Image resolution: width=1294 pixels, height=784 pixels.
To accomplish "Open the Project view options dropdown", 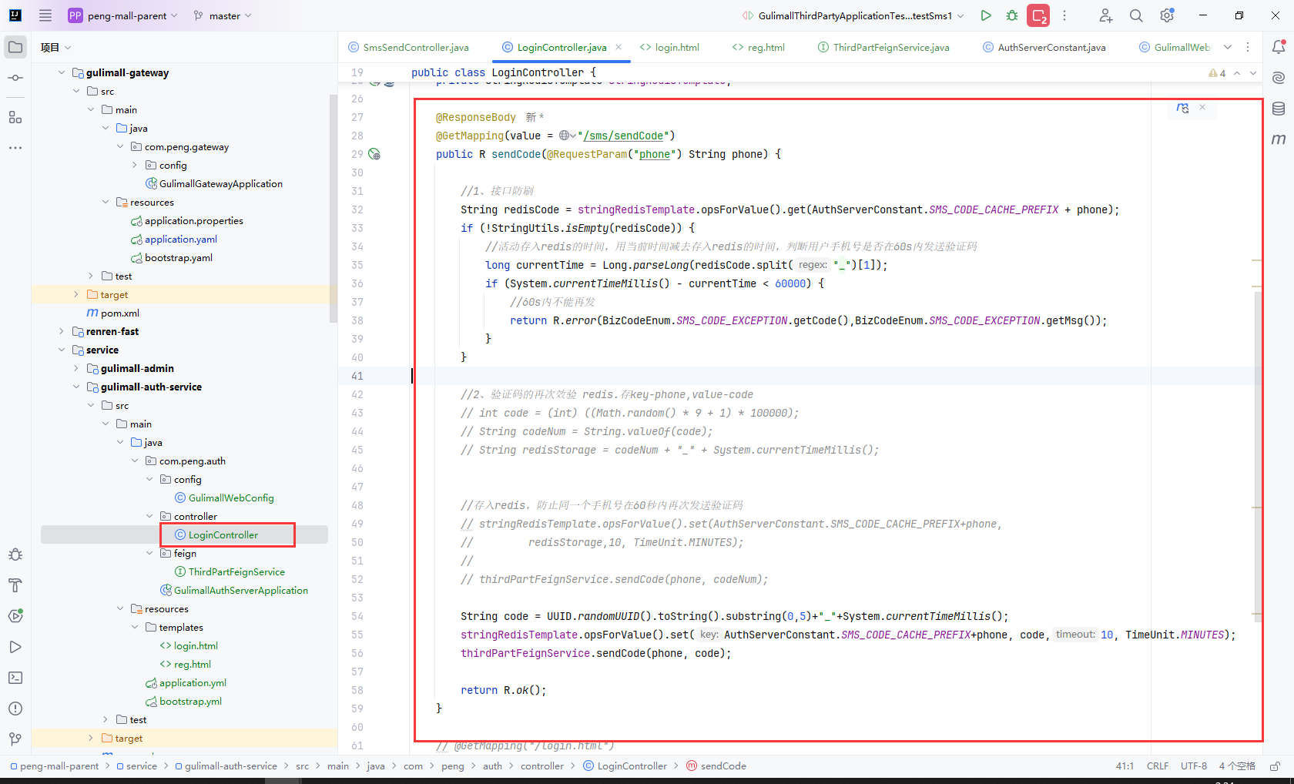I will click(x=55, y=47).
